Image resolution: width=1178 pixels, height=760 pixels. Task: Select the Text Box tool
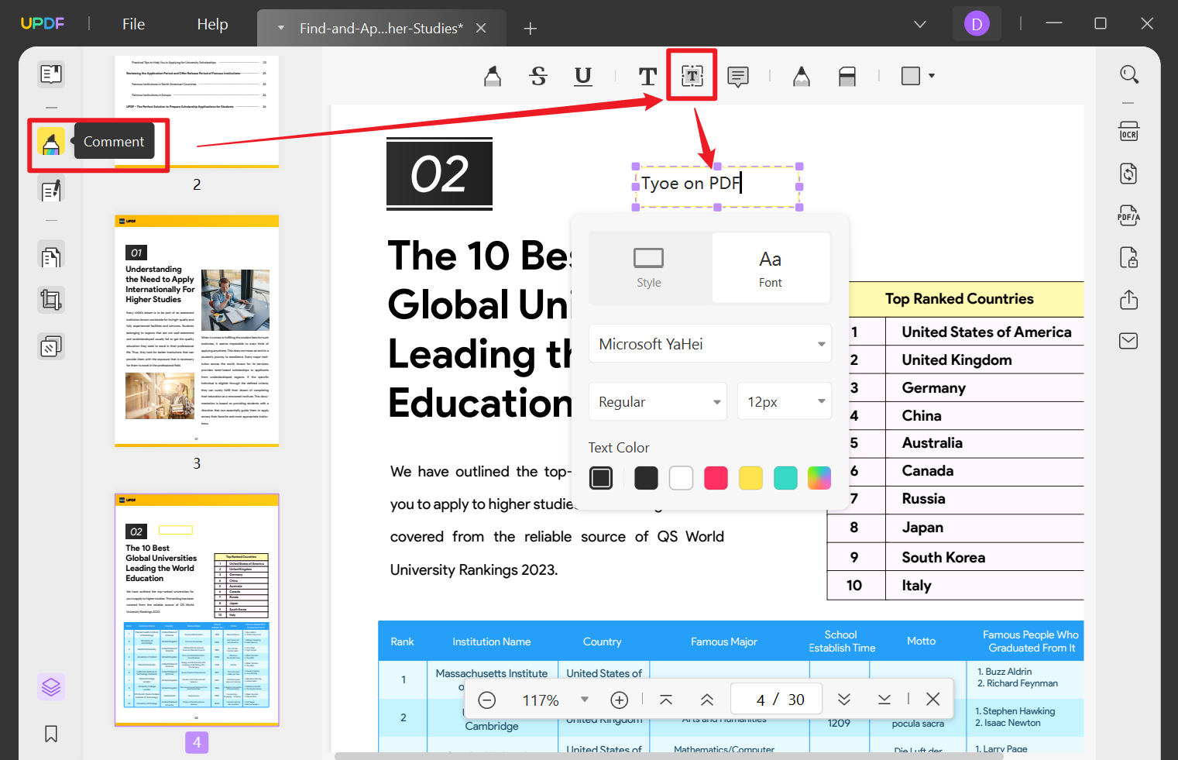pyautogui.click(x=692, y=75)
